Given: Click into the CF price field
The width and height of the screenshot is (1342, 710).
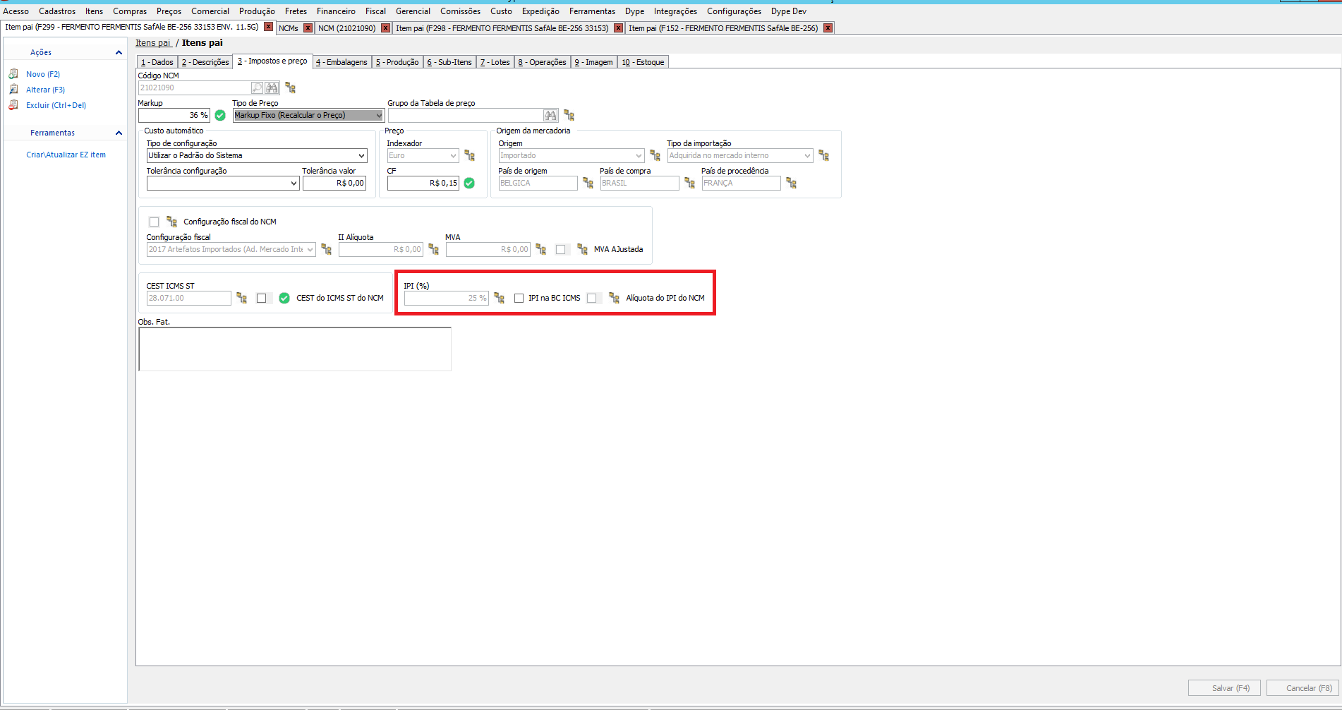Looking at the screenshot, I should click(x=423, y=183).
